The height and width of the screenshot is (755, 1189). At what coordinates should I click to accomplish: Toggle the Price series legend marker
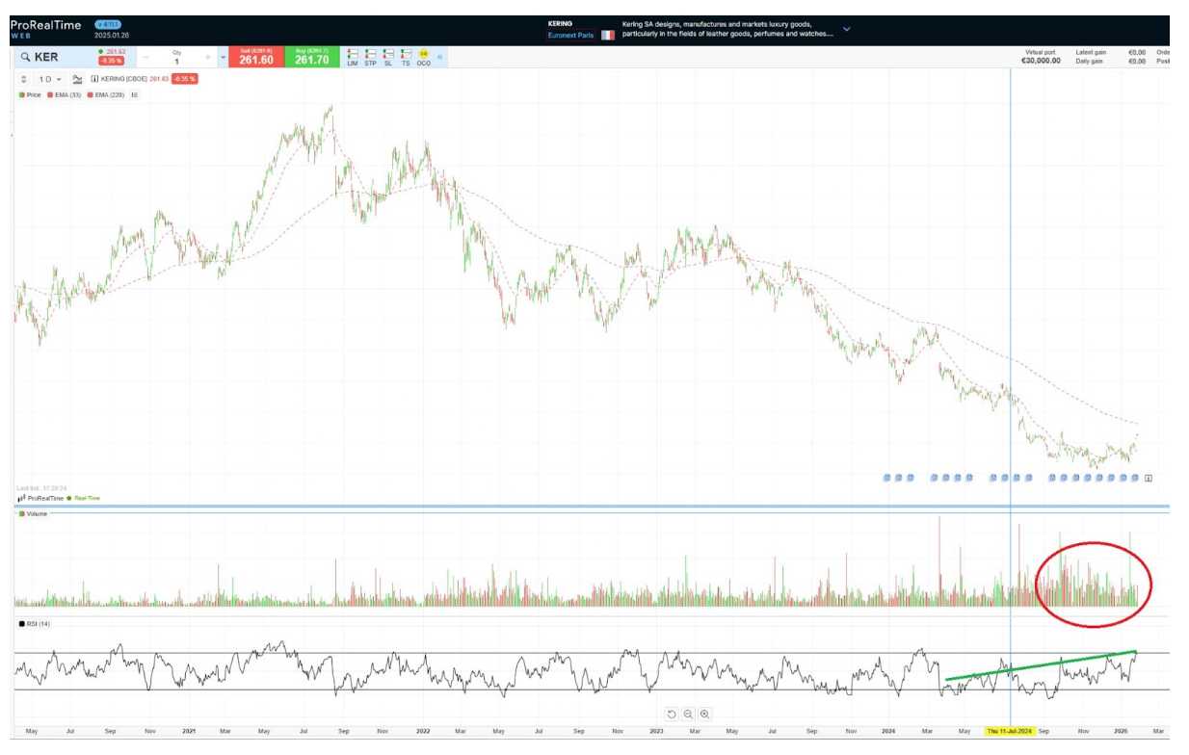coord(31,95)
